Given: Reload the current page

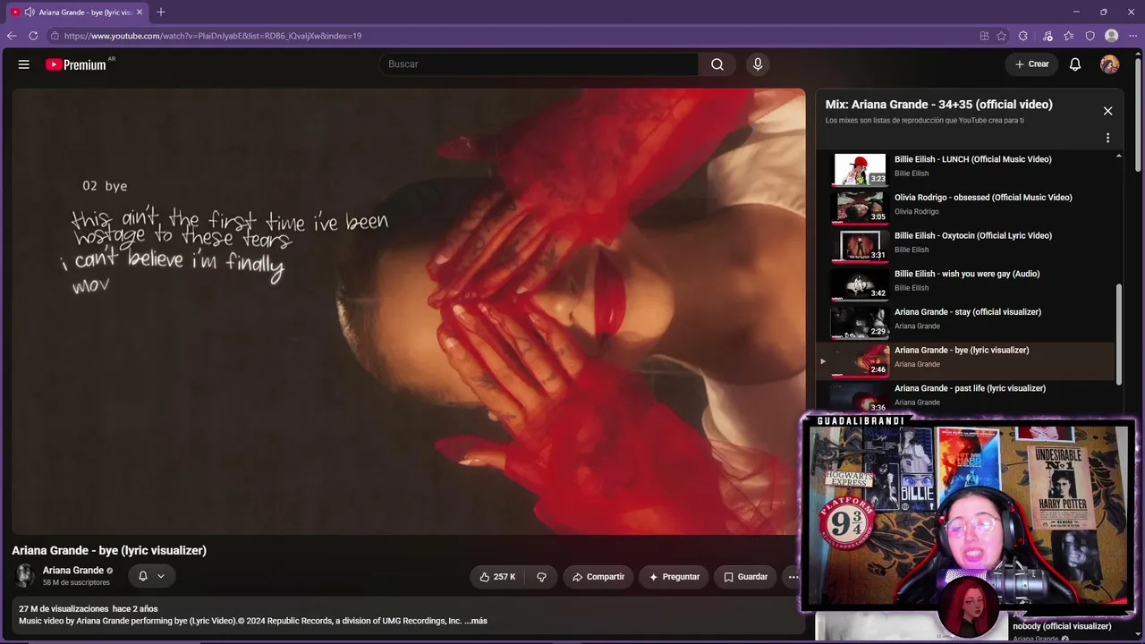Looking at the screenshot, I should click(33, 36).
